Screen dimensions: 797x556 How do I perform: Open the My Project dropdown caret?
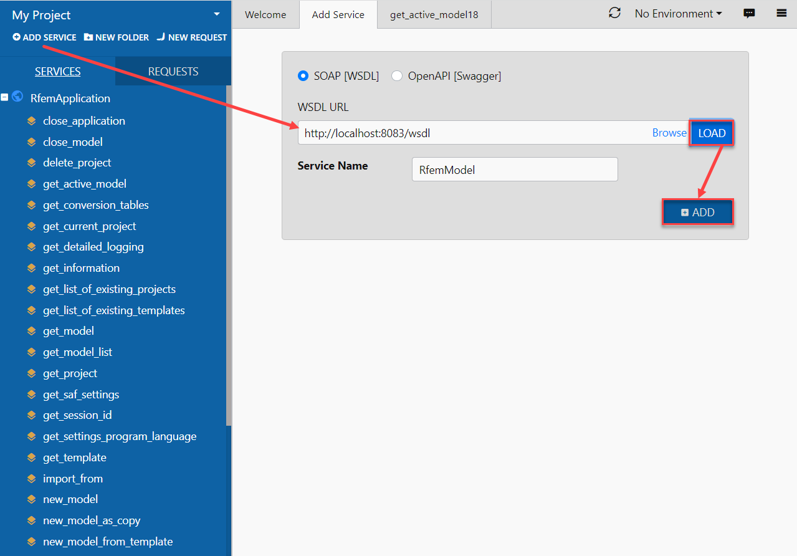click(216, 13)
